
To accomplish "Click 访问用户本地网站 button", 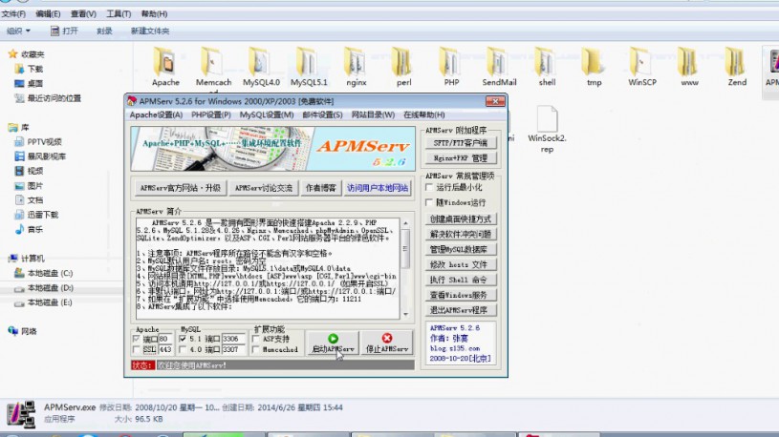I will tap(378, 188).
